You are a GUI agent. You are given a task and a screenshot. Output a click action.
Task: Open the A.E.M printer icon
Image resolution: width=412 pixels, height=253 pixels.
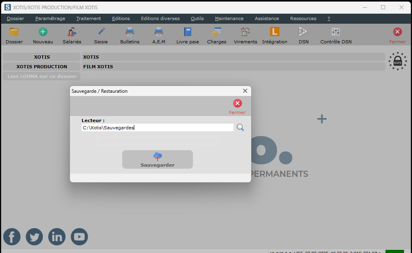[159, 32]
